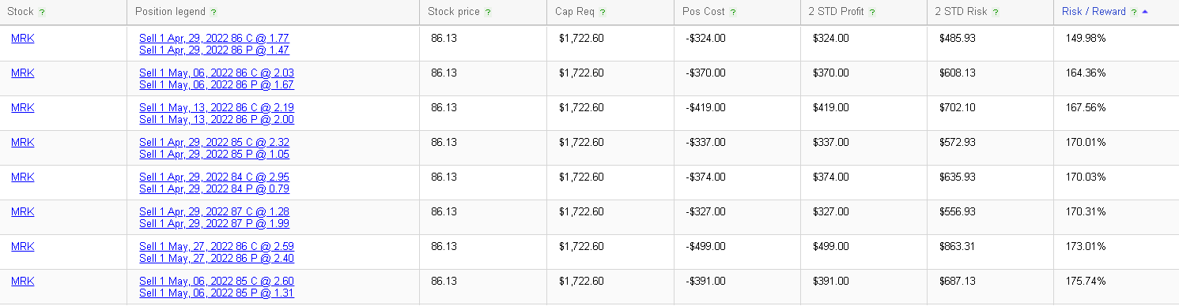Click help icon beside Position legend header

(x=214, y=13)
